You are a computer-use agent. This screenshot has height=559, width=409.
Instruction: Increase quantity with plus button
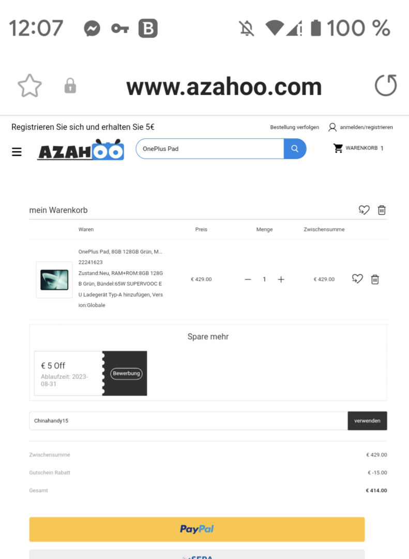[x=281, y=279]
